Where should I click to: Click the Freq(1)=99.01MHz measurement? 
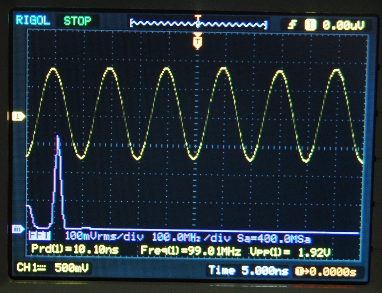coord(191,251)
